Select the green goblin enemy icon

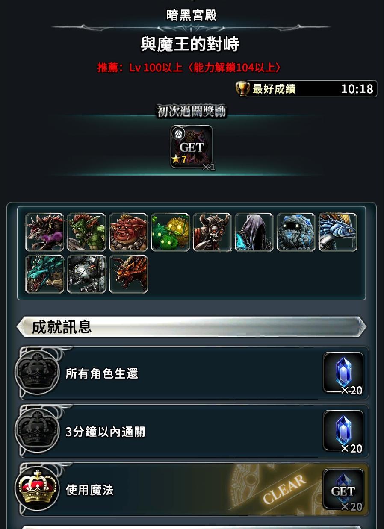[x=86, y=232]
